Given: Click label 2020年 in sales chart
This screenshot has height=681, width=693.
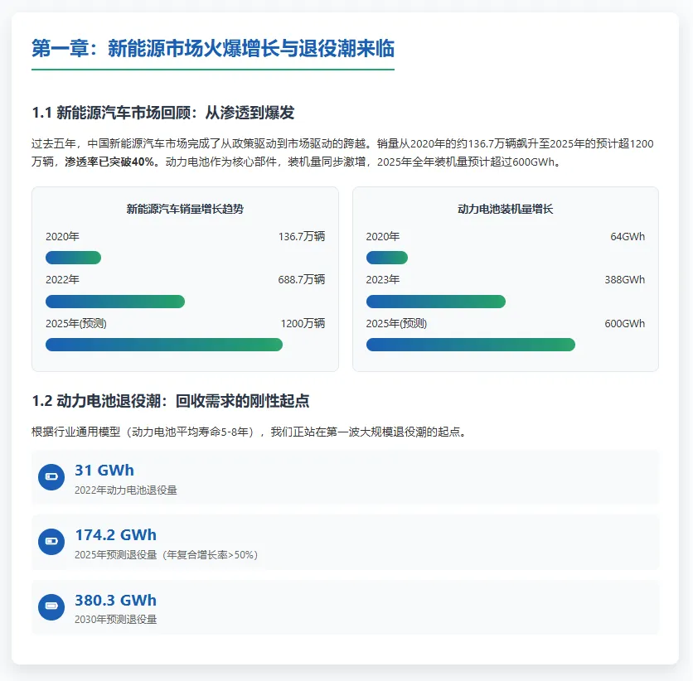Looking at the screenshot, I should click(x=62, y=237).
